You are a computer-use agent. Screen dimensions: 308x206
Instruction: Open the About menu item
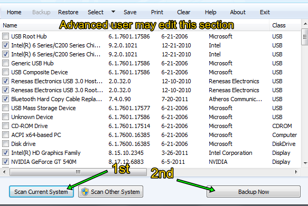[238, 12]
